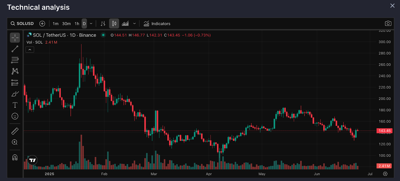
Task: Open chart settings gear at axis corner
Action: pos(385,174)
